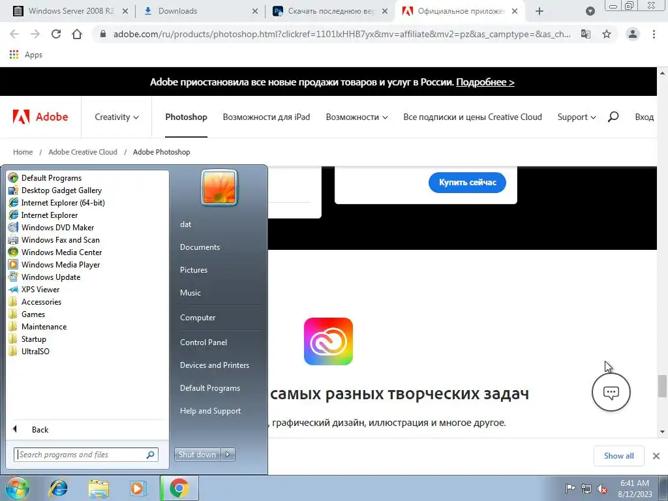Navigate back in Chrome
Screen dimensions: 668x501
14,34
